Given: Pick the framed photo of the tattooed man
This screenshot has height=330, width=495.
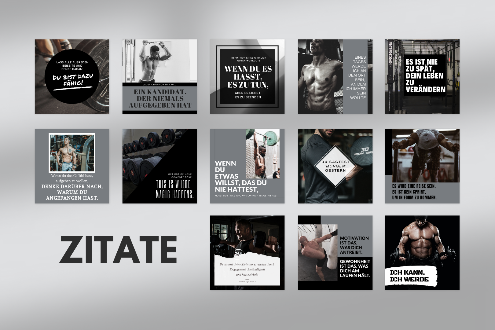Looking at the screenshot, I should [72, 153].
